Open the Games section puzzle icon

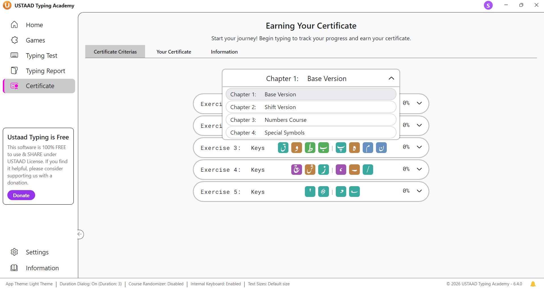[14, 40]
